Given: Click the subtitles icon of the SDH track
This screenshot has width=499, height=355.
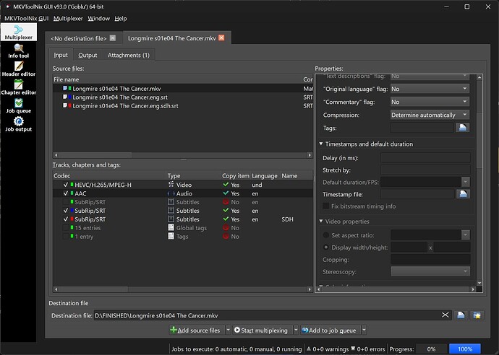Looking at the screenshot, I should (171, 219).
